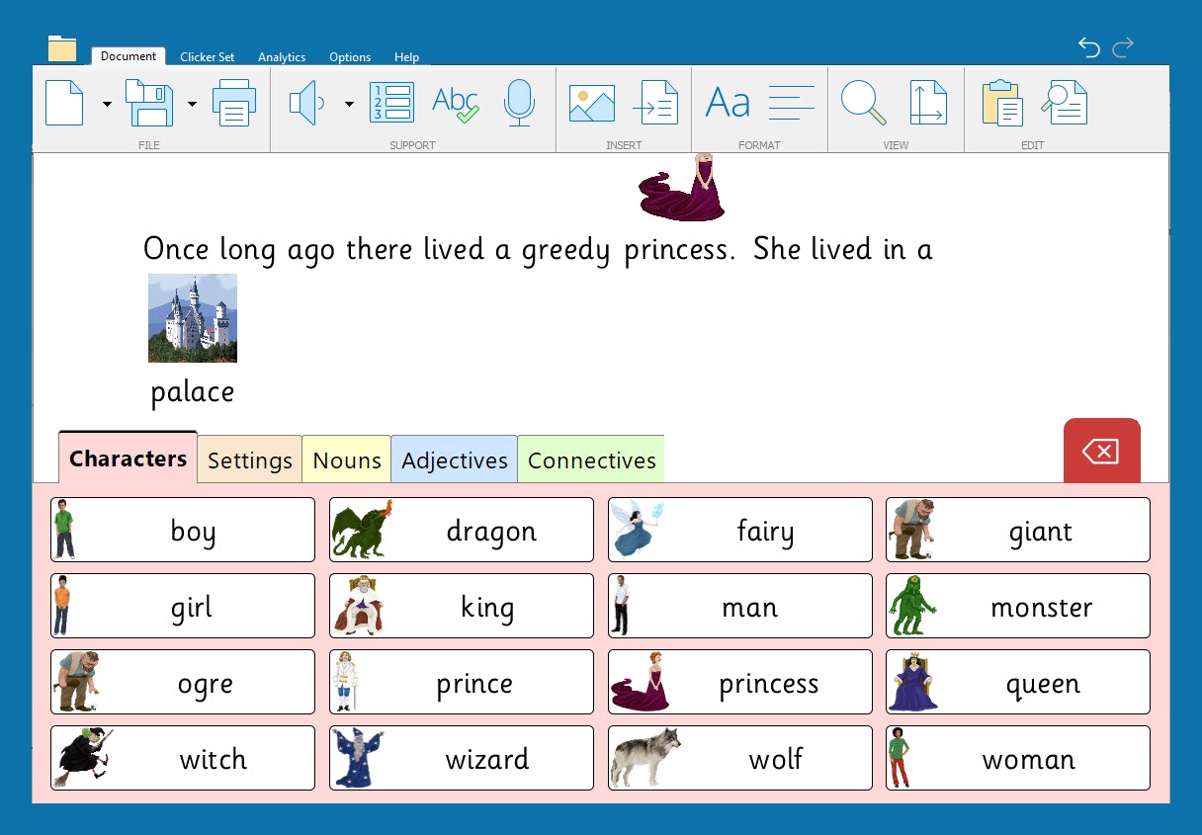
Task: Click the save floppy disk icon
Action: click(149, 103)
